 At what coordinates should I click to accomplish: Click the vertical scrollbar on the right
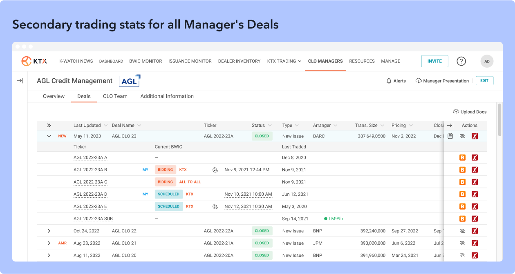pyautogui.click(x=499, y=120)
